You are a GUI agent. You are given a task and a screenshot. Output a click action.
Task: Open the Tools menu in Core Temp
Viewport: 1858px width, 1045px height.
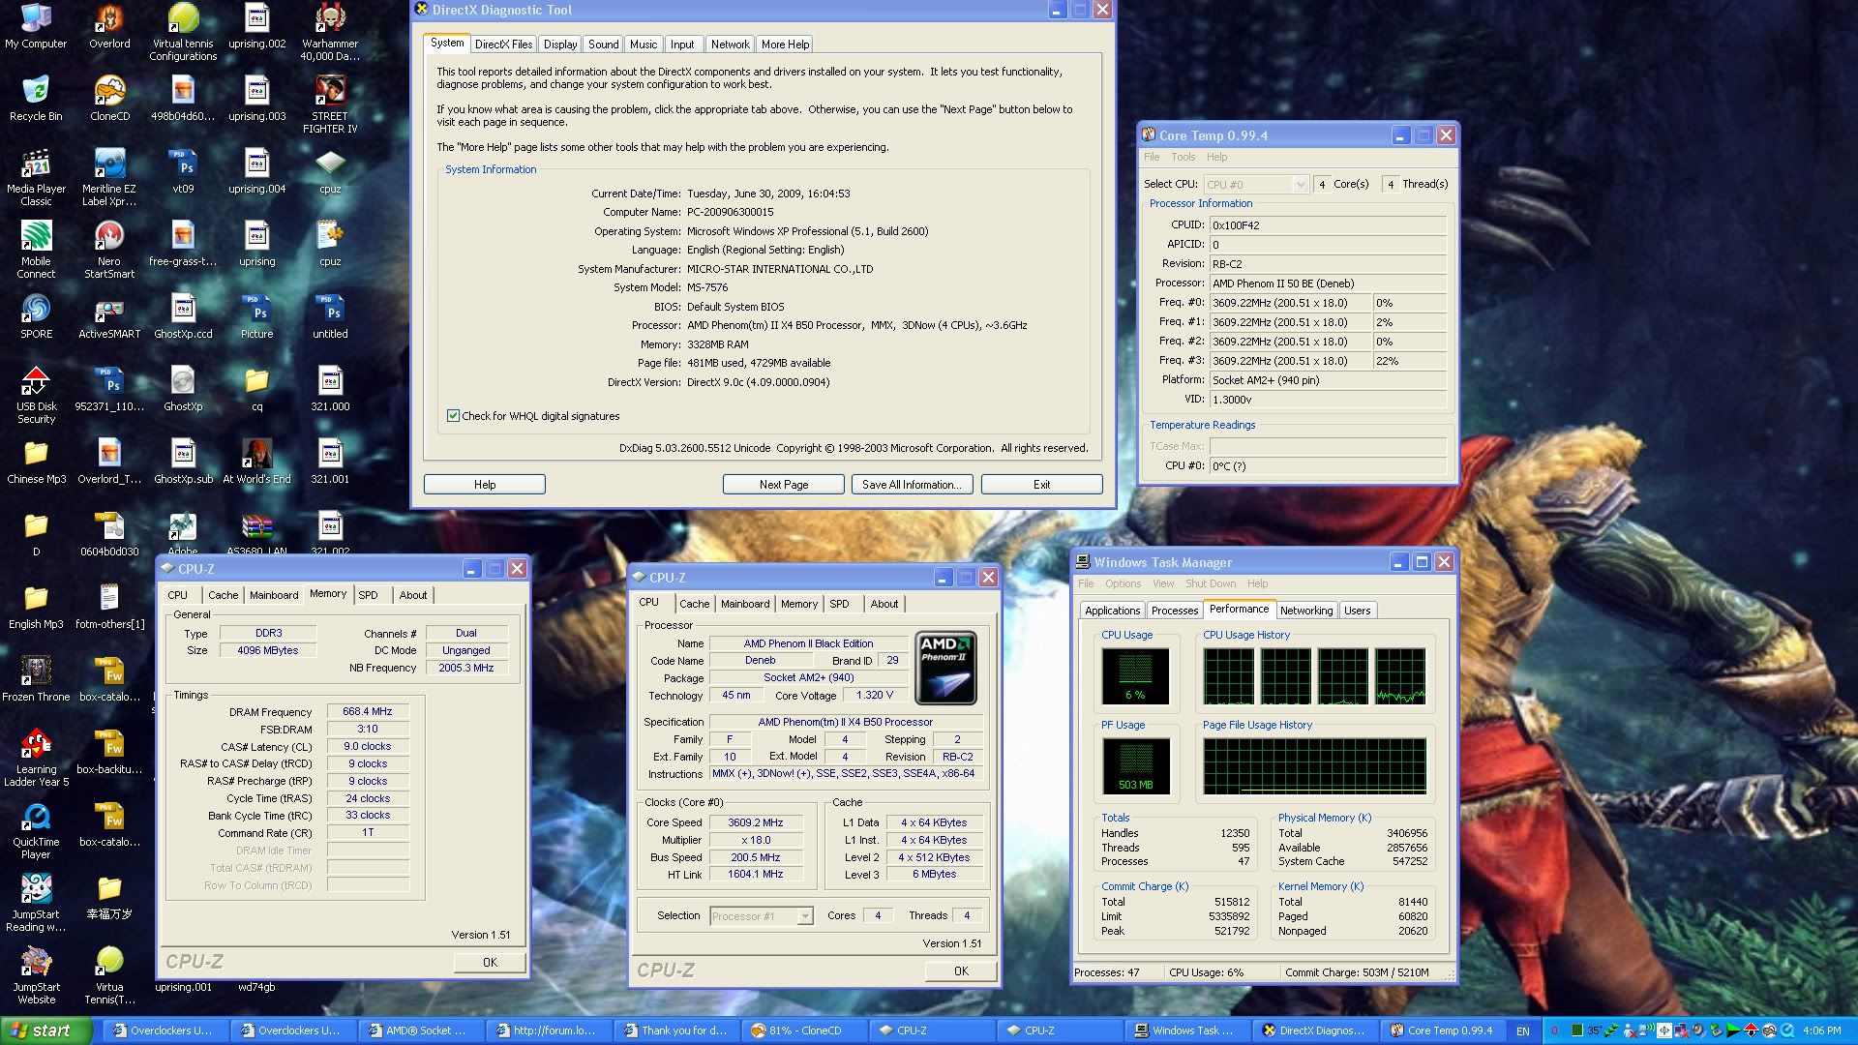[1183, 157]
